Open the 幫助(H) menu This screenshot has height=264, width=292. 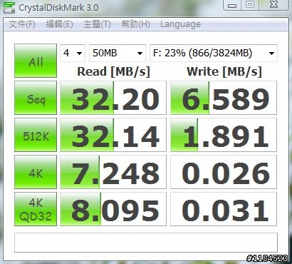pos(135,24)
